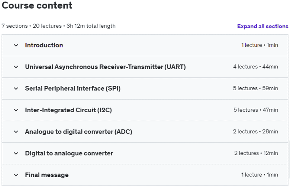Click Expand all sections link

[x=262, y=26]
